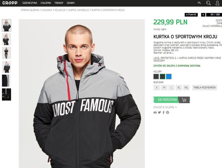
Task: Add to cart with Do koszyka
Action: pos(172,100)
